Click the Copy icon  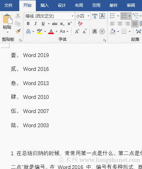pos(18,23)
